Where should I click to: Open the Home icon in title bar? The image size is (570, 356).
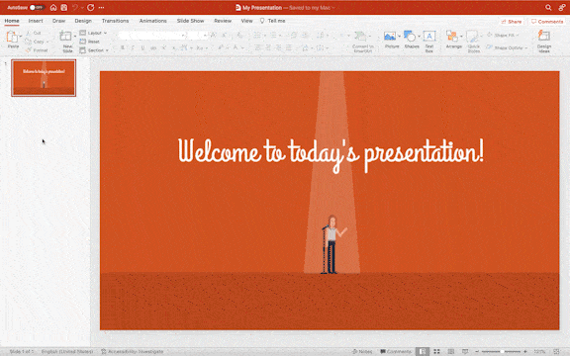(x=53, y=7)
